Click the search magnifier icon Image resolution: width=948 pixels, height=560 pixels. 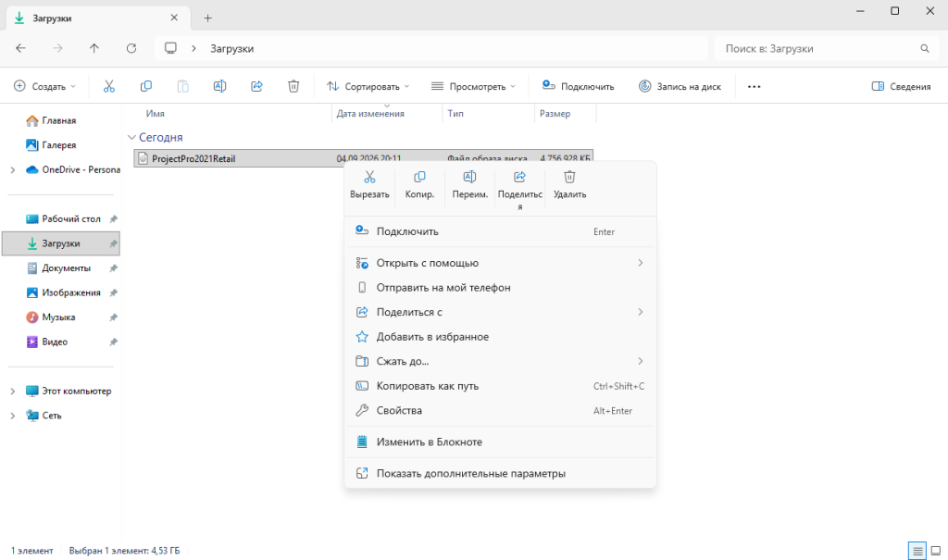click(x=925, y=48)
